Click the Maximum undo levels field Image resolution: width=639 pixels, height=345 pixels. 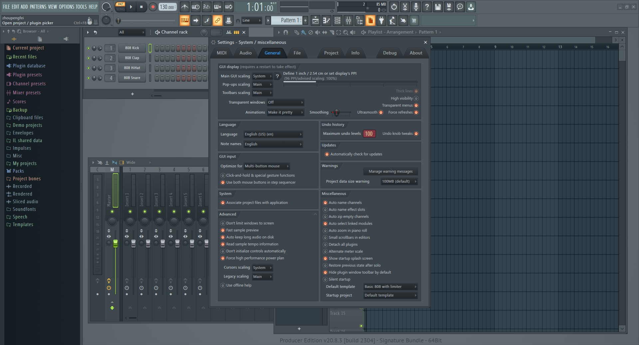pos(369,134)
